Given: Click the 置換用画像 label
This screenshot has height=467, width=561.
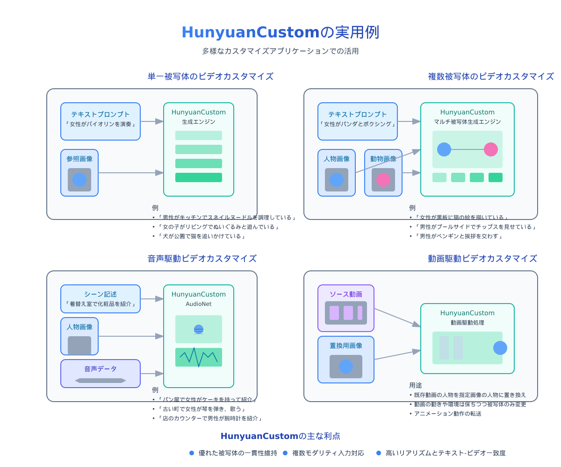Looking at the screenshot, I should point(346,346).
